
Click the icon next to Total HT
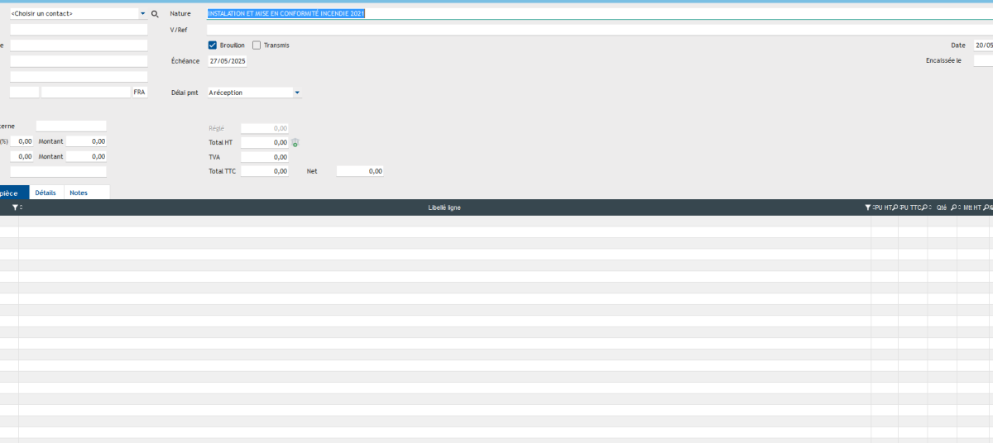[x=295, y=143]
